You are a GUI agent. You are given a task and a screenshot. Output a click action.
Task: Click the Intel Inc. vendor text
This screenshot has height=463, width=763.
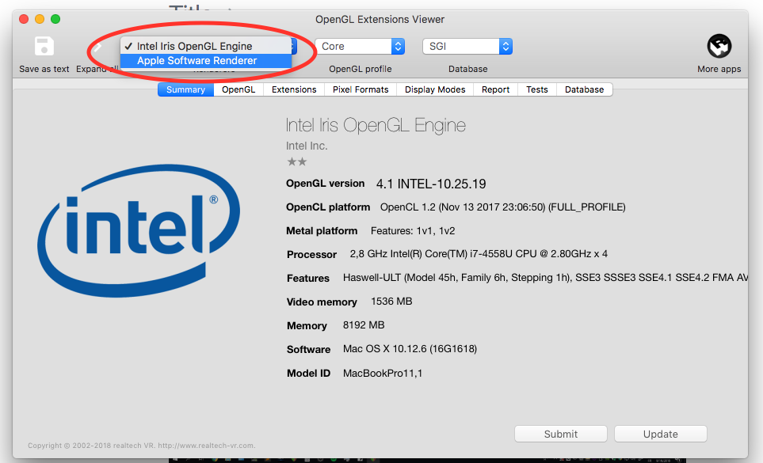click(307, 146)
